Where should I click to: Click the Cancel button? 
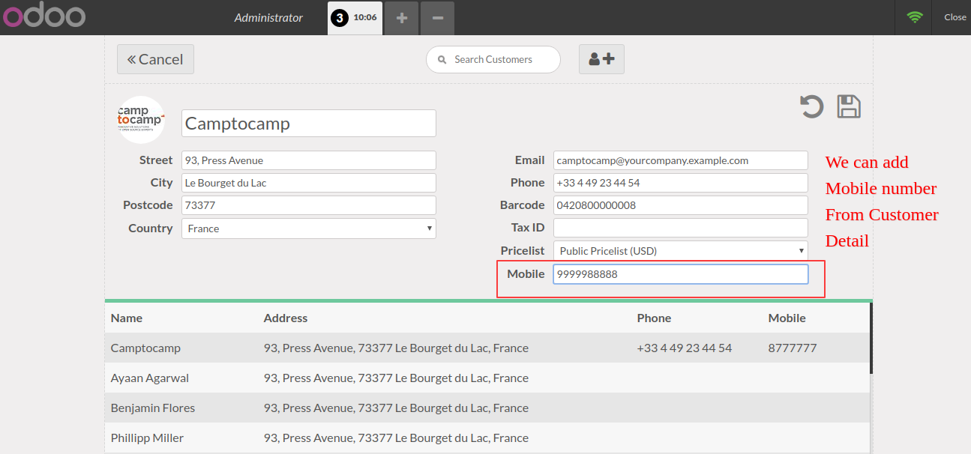click(x=155, y=59)
